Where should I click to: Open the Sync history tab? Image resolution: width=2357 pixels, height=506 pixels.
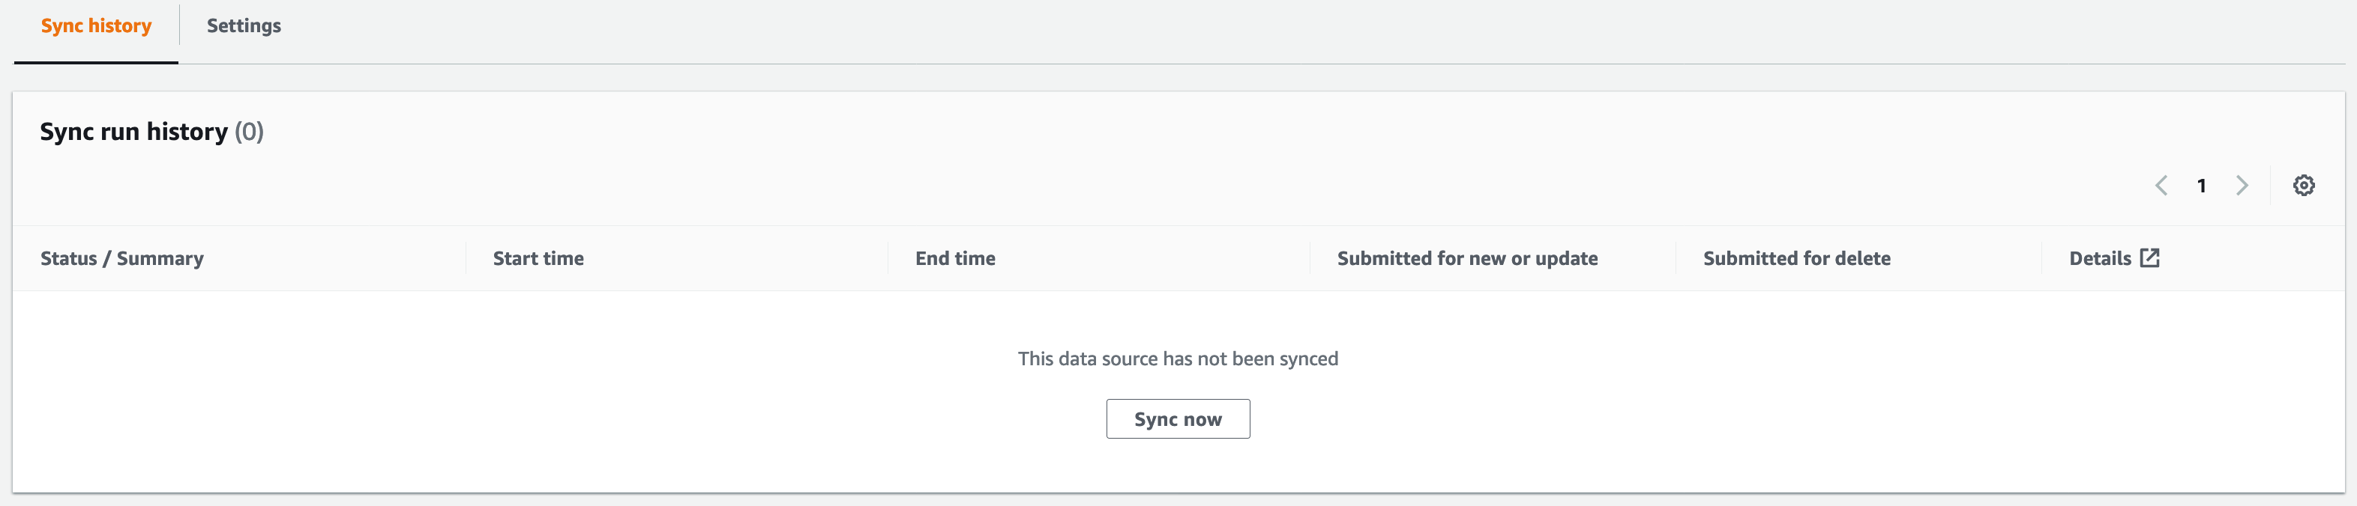click(96, 26)
